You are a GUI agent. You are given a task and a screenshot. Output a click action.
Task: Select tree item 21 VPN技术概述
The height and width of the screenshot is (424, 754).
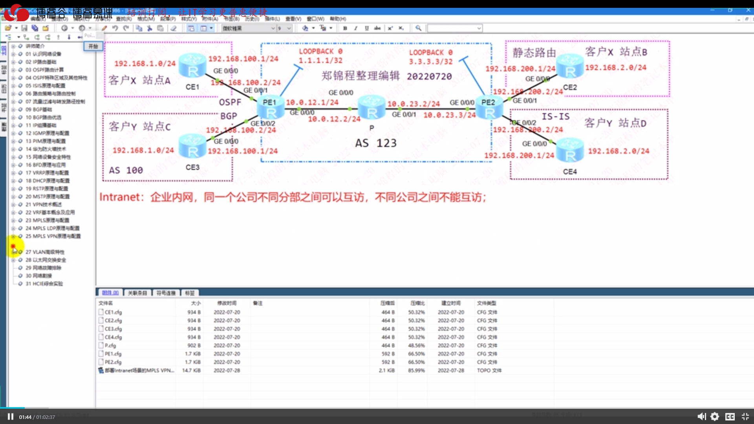click(x=44, y=204)
